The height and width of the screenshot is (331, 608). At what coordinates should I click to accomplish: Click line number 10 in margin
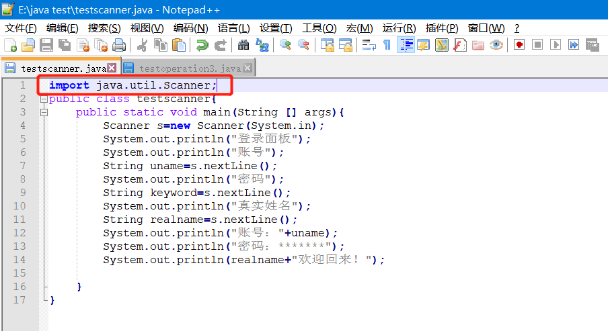click(x=20, y=206)
